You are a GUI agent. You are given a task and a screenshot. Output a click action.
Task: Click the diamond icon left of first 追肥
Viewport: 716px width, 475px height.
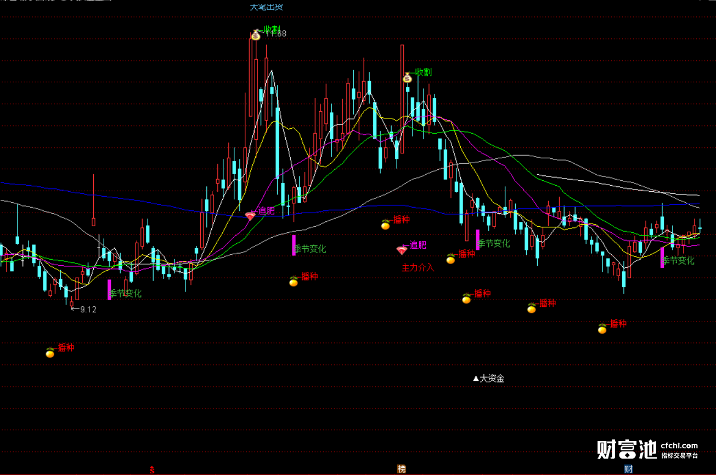[x=250, y=216]
